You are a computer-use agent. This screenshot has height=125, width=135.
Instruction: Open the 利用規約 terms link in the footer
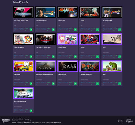[14, 123]
